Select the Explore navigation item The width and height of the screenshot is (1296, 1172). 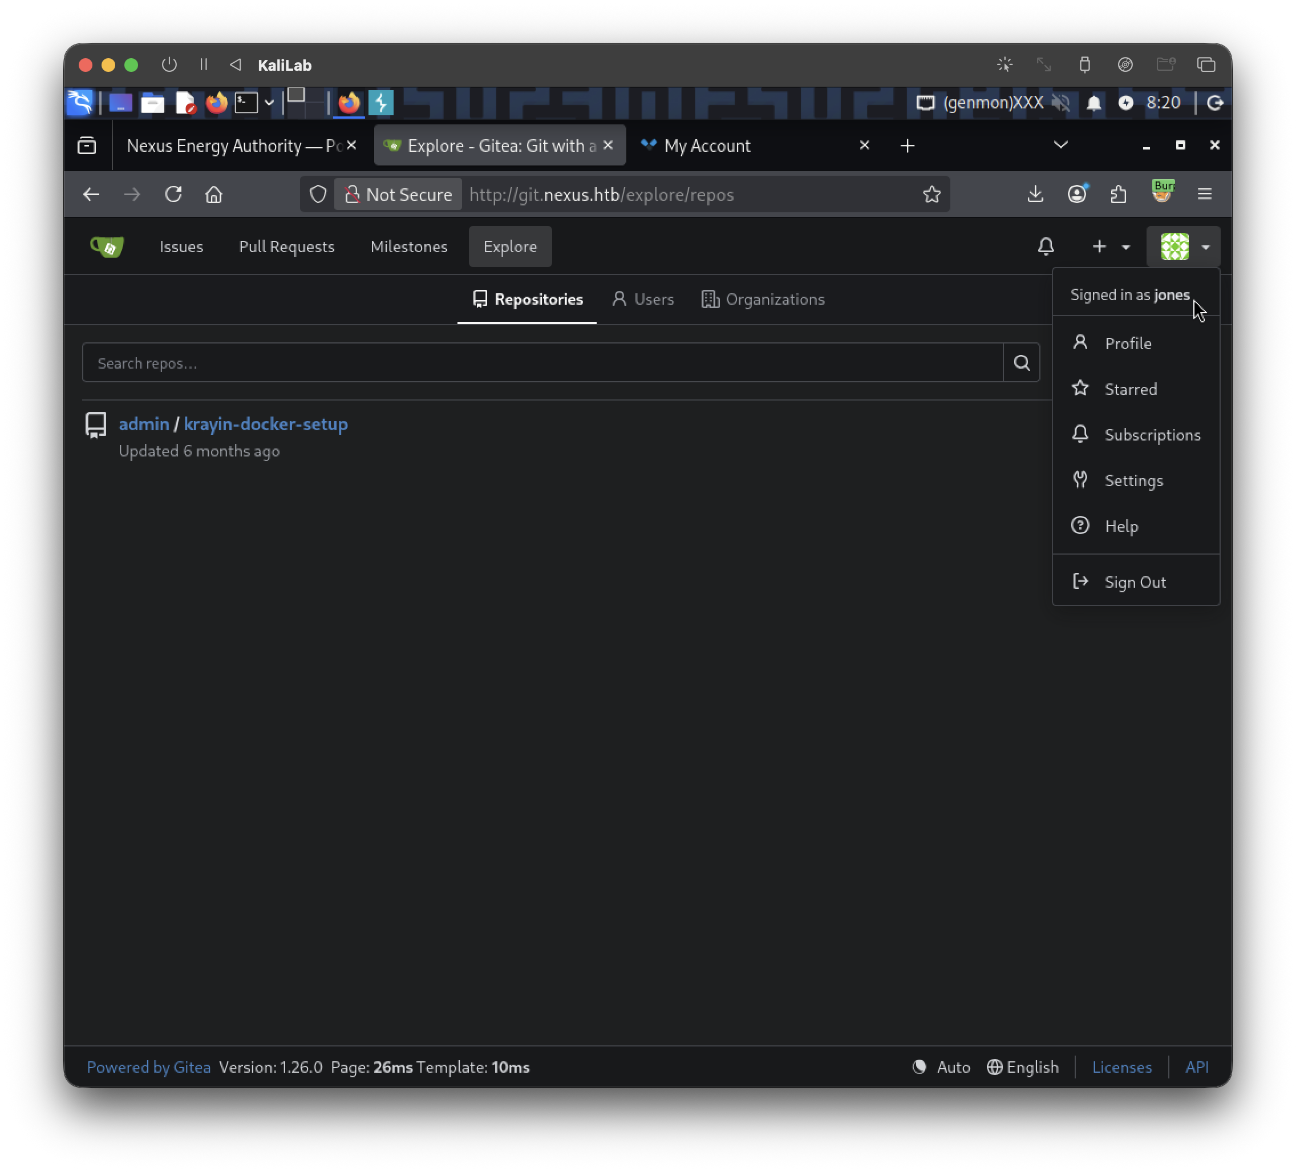click(510, 247)
